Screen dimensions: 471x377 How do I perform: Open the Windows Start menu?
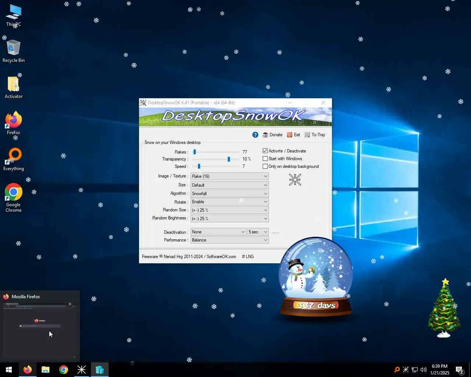(x=9, y=370)
